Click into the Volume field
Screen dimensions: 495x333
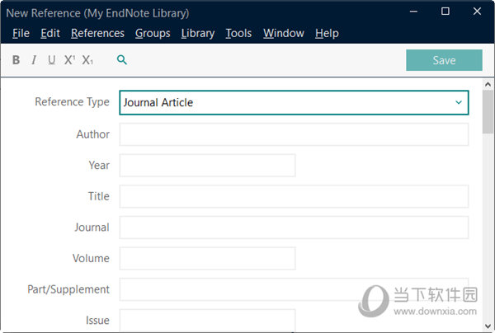coord(207,258)
